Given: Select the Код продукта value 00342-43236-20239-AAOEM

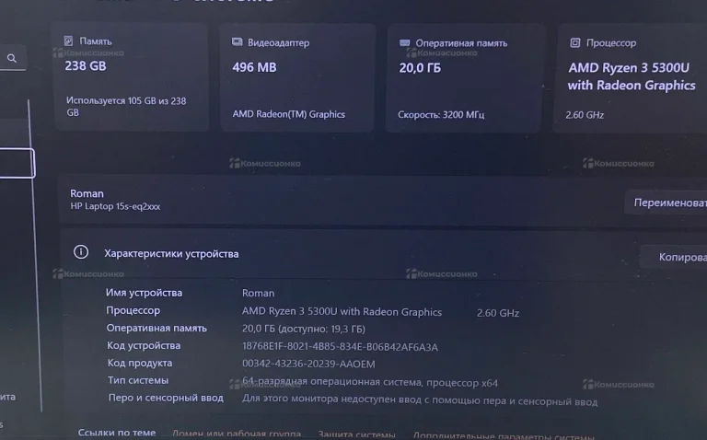Looking at the screenshot, I should tap(308, 364).
